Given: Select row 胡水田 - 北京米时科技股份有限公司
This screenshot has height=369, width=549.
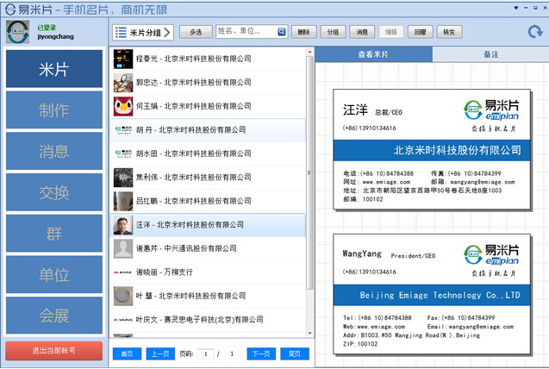Looking at the screenshot, I should (x=209, y=153).
